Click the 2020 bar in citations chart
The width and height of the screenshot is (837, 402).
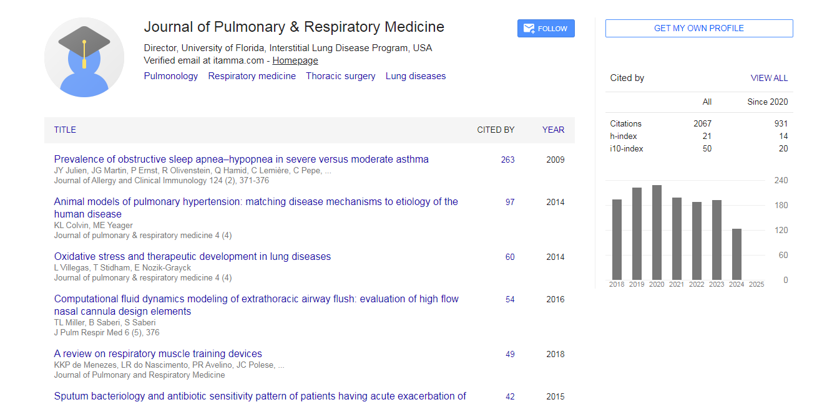point(657,232)
